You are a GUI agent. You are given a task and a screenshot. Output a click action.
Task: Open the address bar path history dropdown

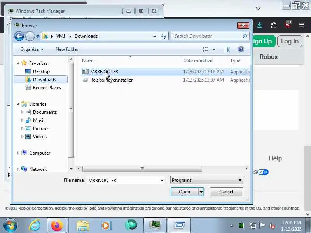point(155,36)
